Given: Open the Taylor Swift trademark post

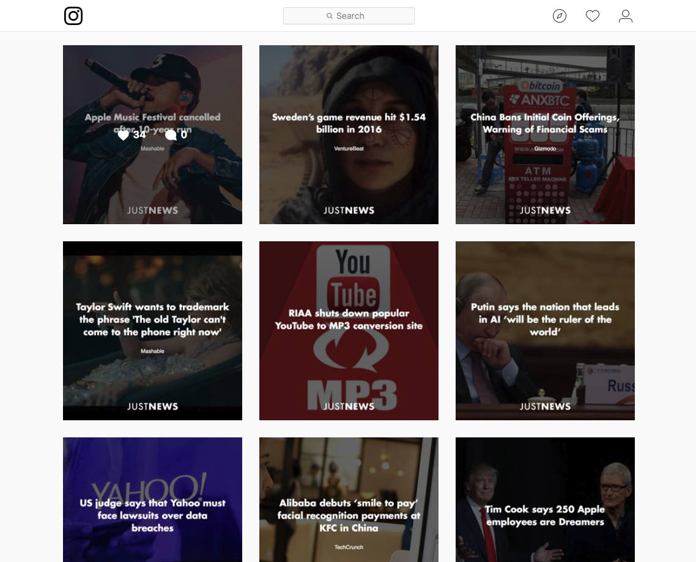Looking at the screenshot, I should click(x=152, y=330).
